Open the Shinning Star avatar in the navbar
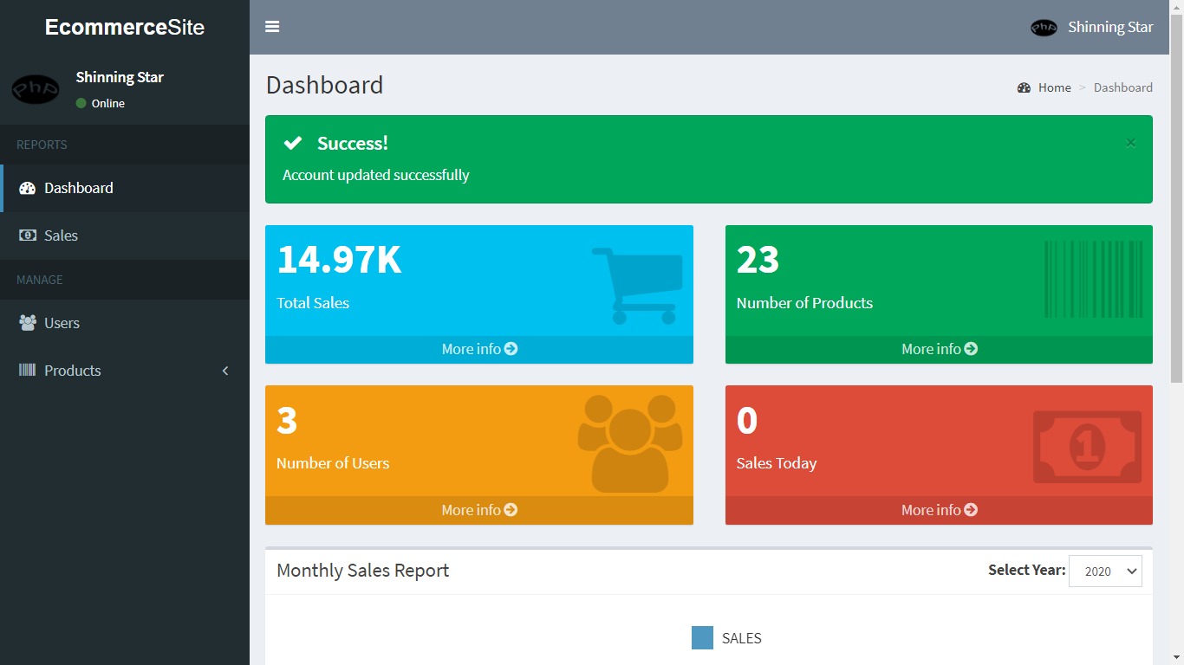 click(1044, 27)
